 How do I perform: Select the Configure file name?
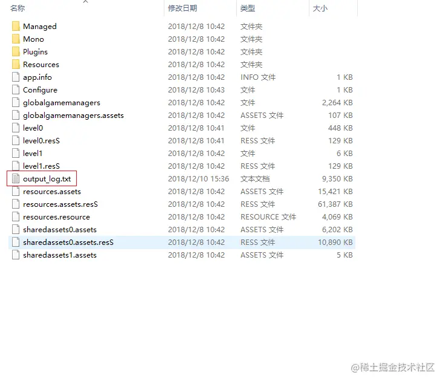[40, 90]
